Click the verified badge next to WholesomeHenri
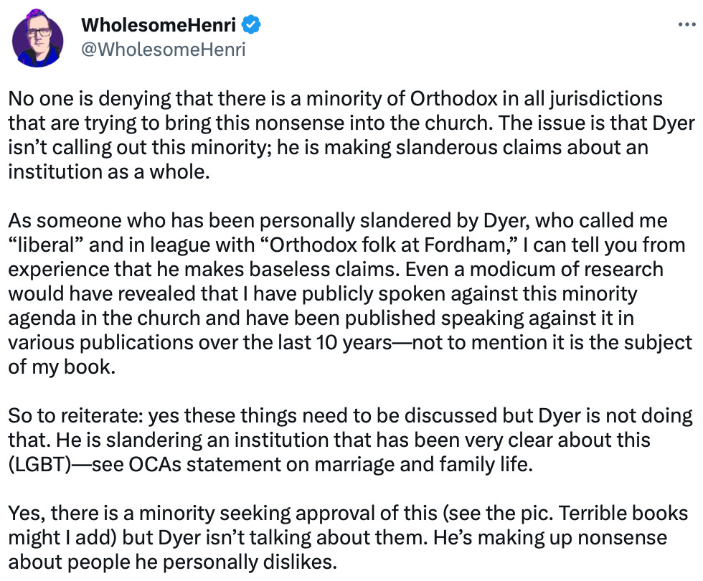This screenshot has width=703, height=581. 250,24
